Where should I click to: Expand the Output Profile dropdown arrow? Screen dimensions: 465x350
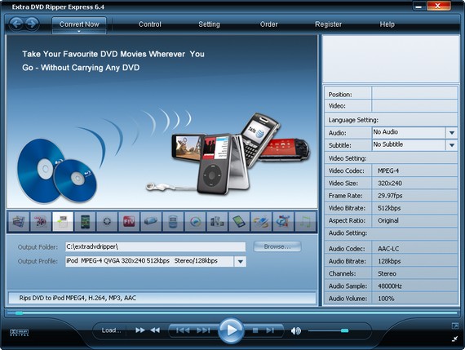240,261
